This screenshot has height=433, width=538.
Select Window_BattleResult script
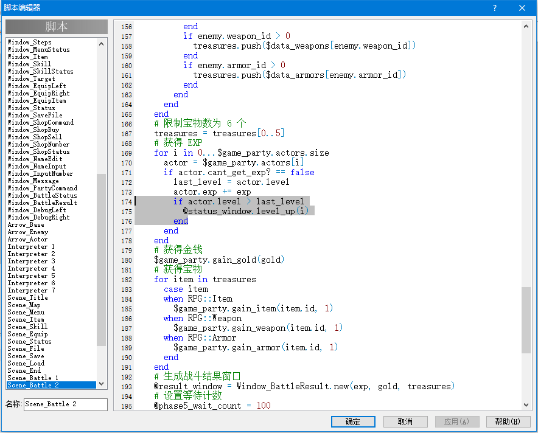pyautogui.click(x=42, y=203)
